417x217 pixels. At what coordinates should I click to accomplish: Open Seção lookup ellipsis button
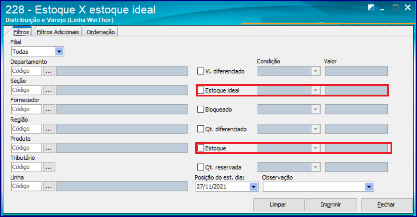[49, 90]
